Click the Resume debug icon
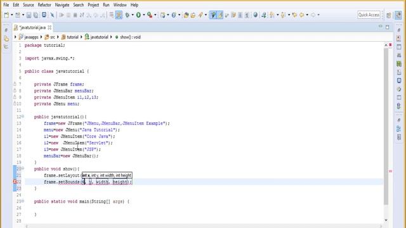The height and width of the screenshot is (228, 406). [62, 15]
